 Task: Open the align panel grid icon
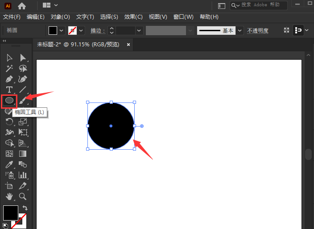click(286, 30)
